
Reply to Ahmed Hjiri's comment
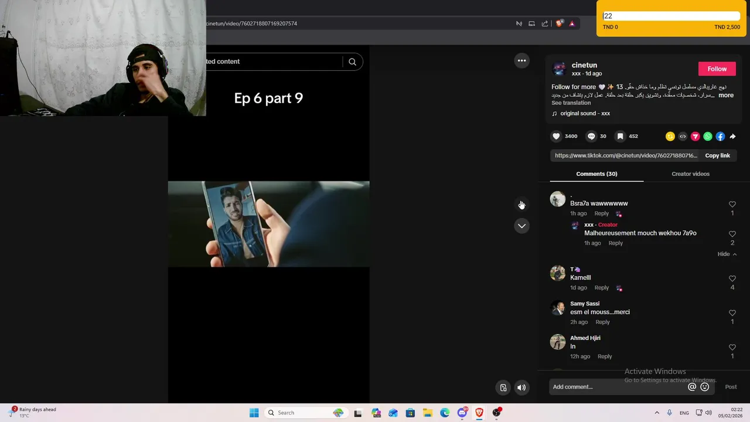(x=605, y=356)
